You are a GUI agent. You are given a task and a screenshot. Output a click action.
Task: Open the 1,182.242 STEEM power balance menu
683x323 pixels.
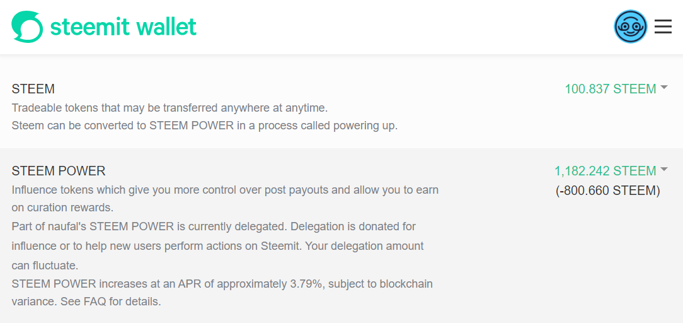tap(611, 171)
